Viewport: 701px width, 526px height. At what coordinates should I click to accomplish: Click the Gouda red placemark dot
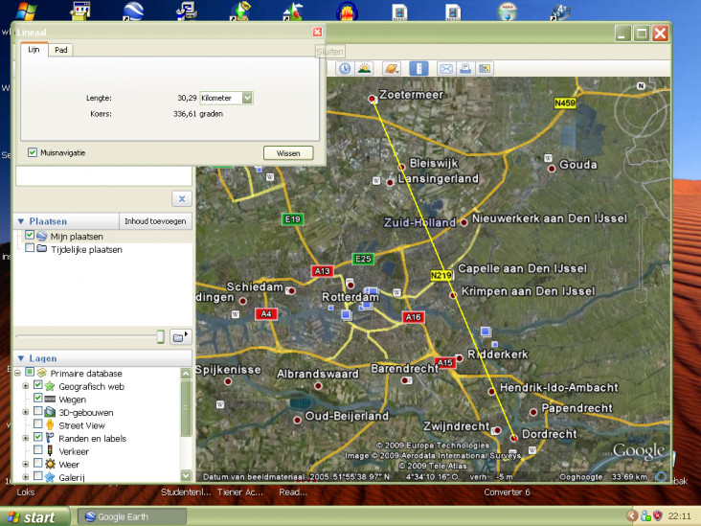point(552,169)
